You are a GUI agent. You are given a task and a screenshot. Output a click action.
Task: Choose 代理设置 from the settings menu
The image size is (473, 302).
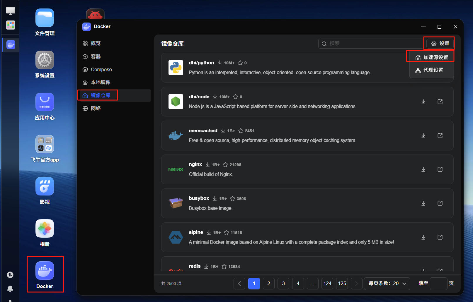pyautogui.click(x=431, y=70)
